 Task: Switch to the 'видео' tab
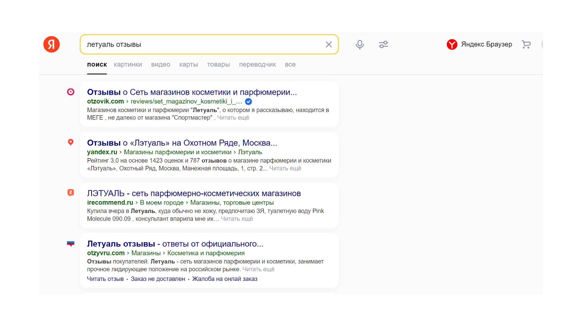(161, 64)
